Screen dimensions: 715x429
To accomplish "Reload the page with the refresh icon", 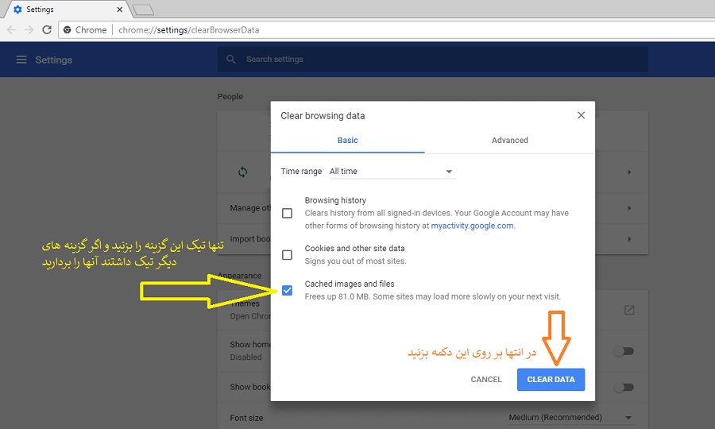I will pos(47,29).
